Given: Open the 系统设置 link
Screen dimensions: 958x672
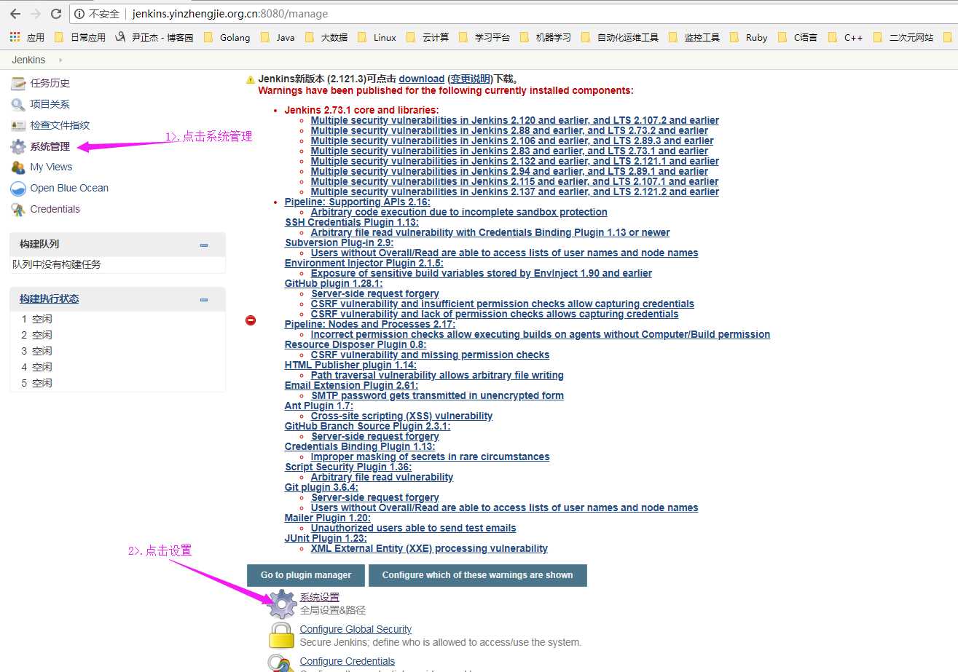Looking at the screenshot, I should (x=320, y=597).
